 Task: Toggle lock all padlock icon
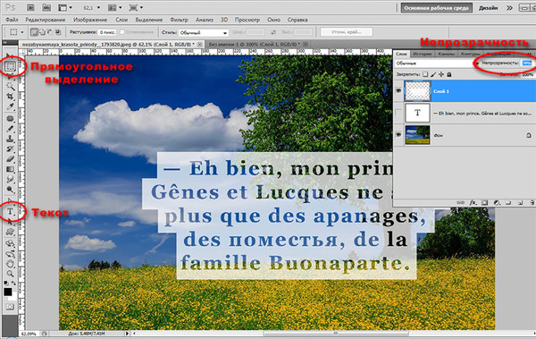pos(448,74)
